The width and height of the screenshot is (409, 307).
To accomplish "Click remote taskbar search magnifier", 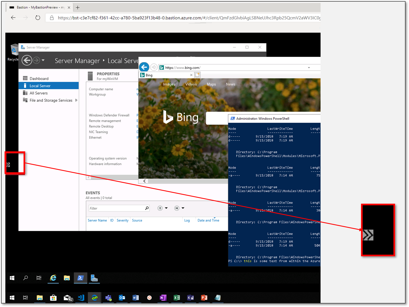I will [25, 278].
